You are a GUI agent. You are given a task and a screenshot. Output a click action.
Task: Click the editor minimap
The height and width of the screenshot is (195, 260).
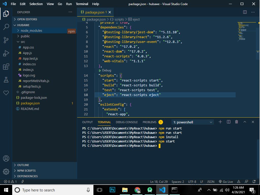tap(247, 31)
